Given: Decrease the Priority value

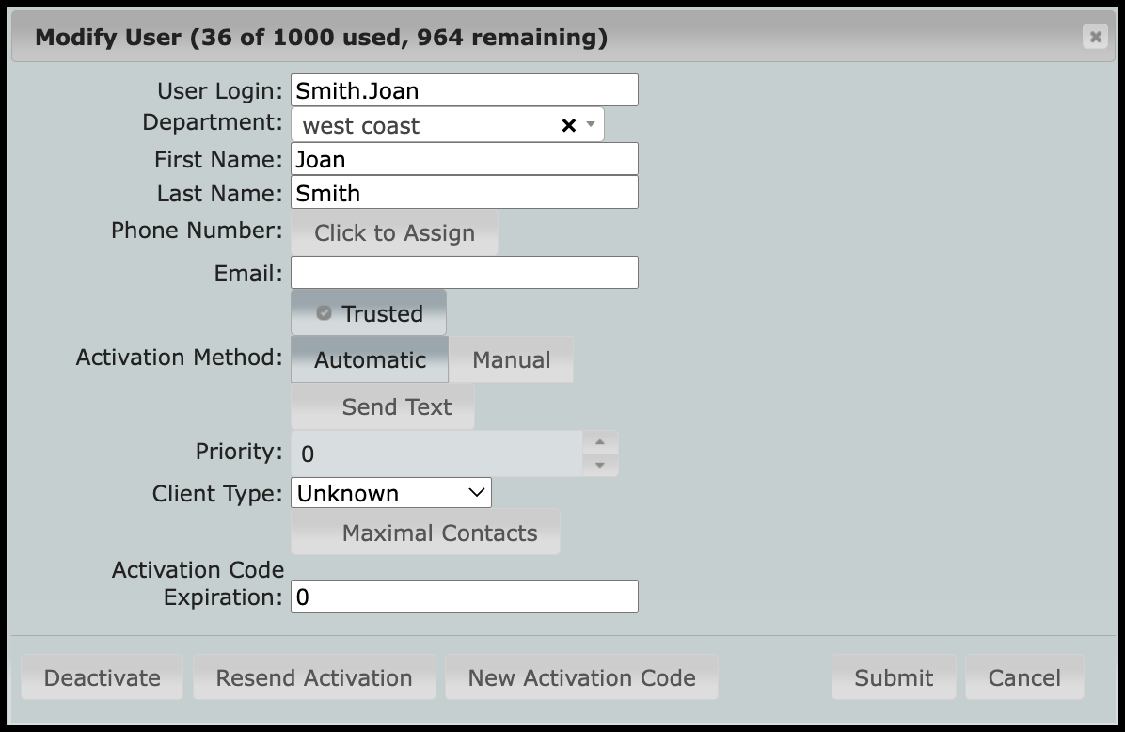Looking at the screenshot, I should 600,465.
